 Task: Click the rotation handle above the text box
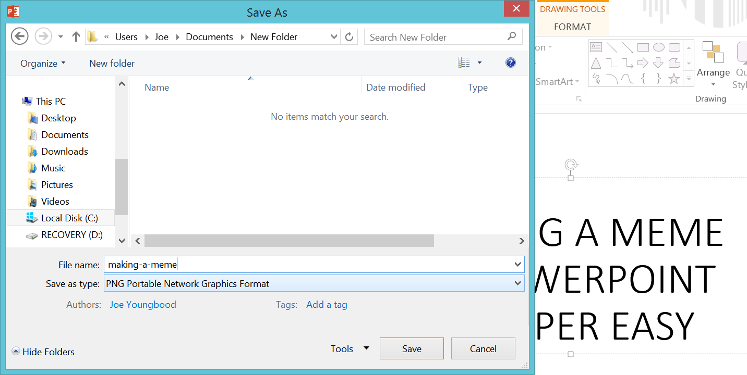571,165
